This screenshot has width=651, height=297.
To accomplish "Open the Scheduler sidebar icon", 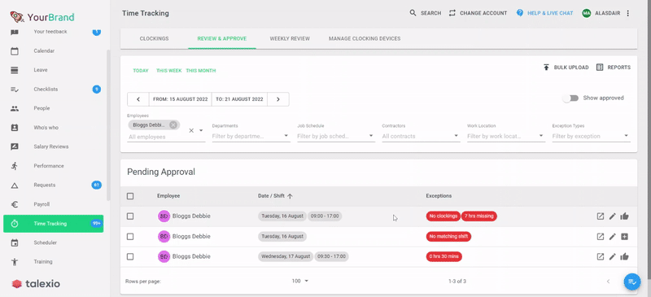I will (15, 242).
